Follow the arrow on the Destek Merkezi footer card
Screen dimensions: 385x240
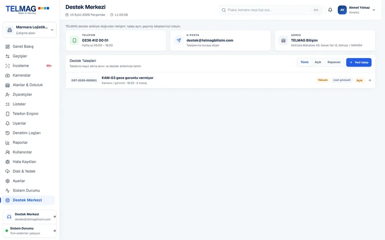click(55, 217)
